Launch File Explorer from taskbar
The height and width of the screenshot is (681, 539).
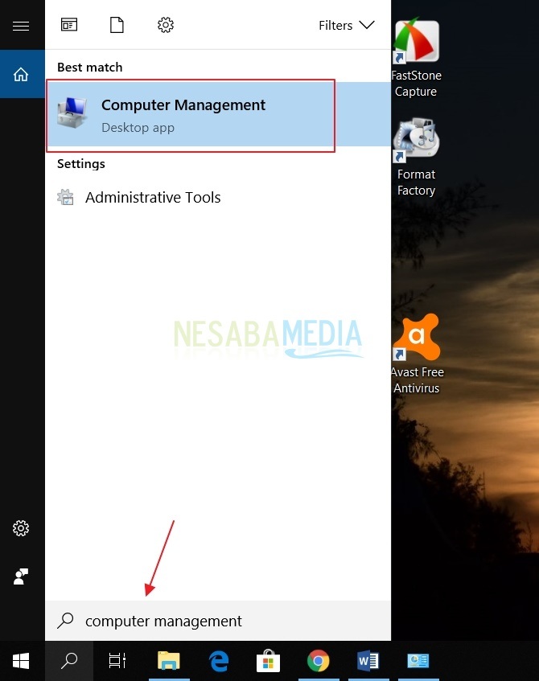(x=168, y=661)
